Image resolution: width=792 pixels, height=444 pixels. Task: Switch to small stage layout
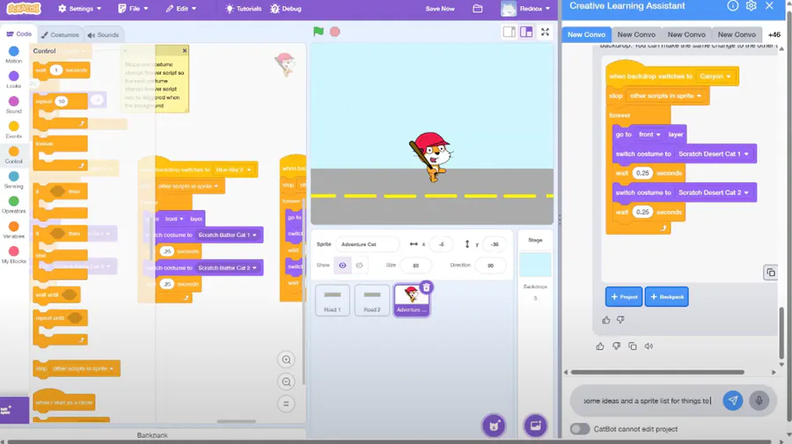click(510, 32)
